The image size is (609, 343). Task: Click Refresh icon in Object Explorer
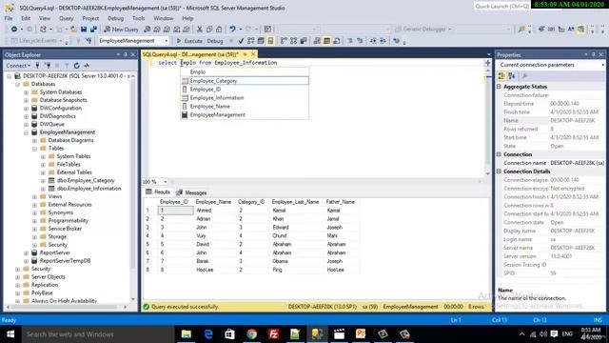(76, 66)
